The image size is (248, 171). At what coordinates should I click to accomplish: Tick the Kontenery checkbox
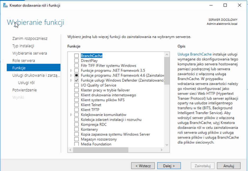[76, 130]
